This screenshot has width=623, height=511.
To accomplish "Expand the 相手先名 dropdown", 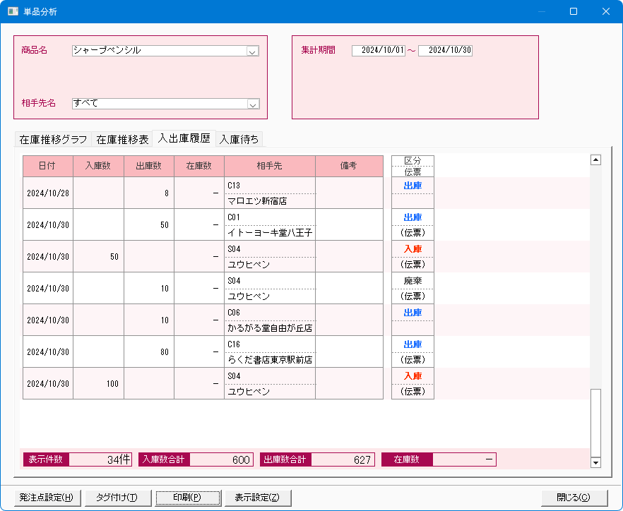I will tap(252, 104).
